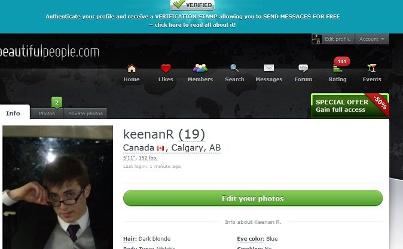Open the Private photos tab

(86, 113)
